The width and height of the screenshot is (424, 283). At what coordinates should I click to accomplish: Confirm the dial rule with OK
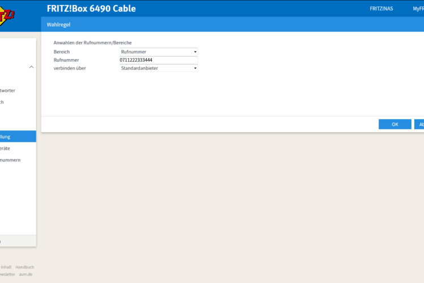[x=395, y=124]
